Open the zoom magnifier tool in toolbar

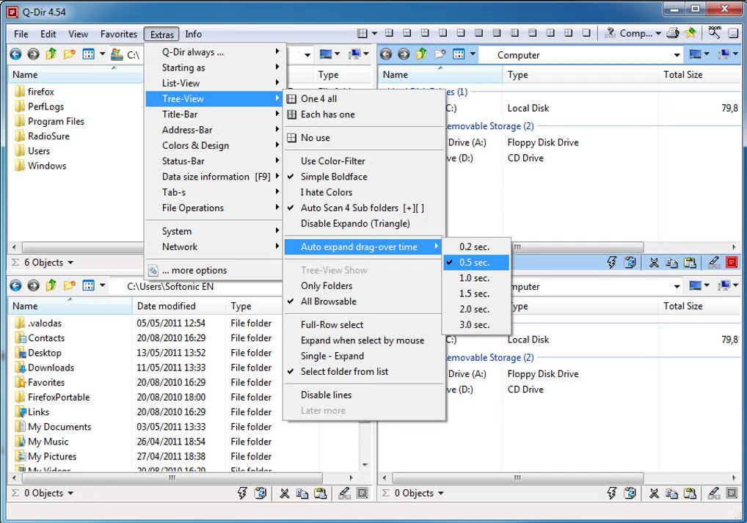(x=715, y=33)
